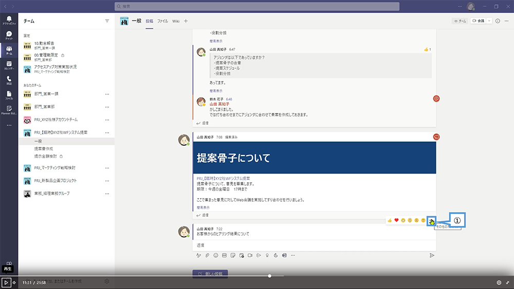Switch to the Wiki tab

click(x=176, y=21)
